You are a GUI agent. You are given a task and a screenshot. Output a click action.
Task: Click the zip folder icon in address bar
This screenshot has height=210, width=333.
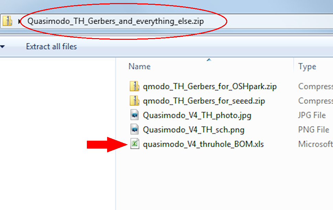tap(8, 21)
